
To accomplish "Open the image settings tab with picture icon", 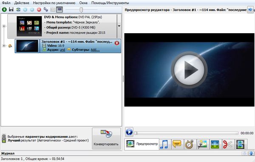I will coord(202,144).
